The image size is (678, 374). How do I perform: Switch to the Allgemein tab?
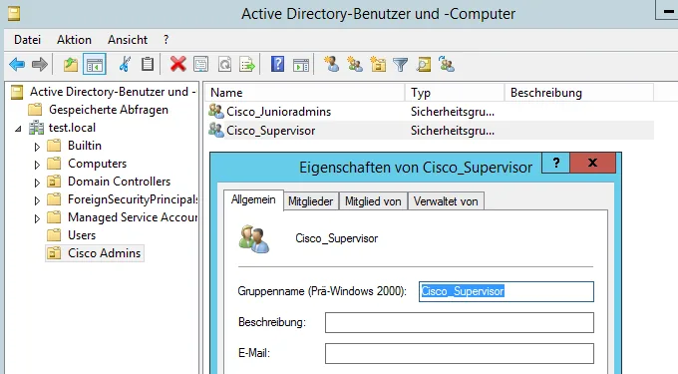coord(253,199)
